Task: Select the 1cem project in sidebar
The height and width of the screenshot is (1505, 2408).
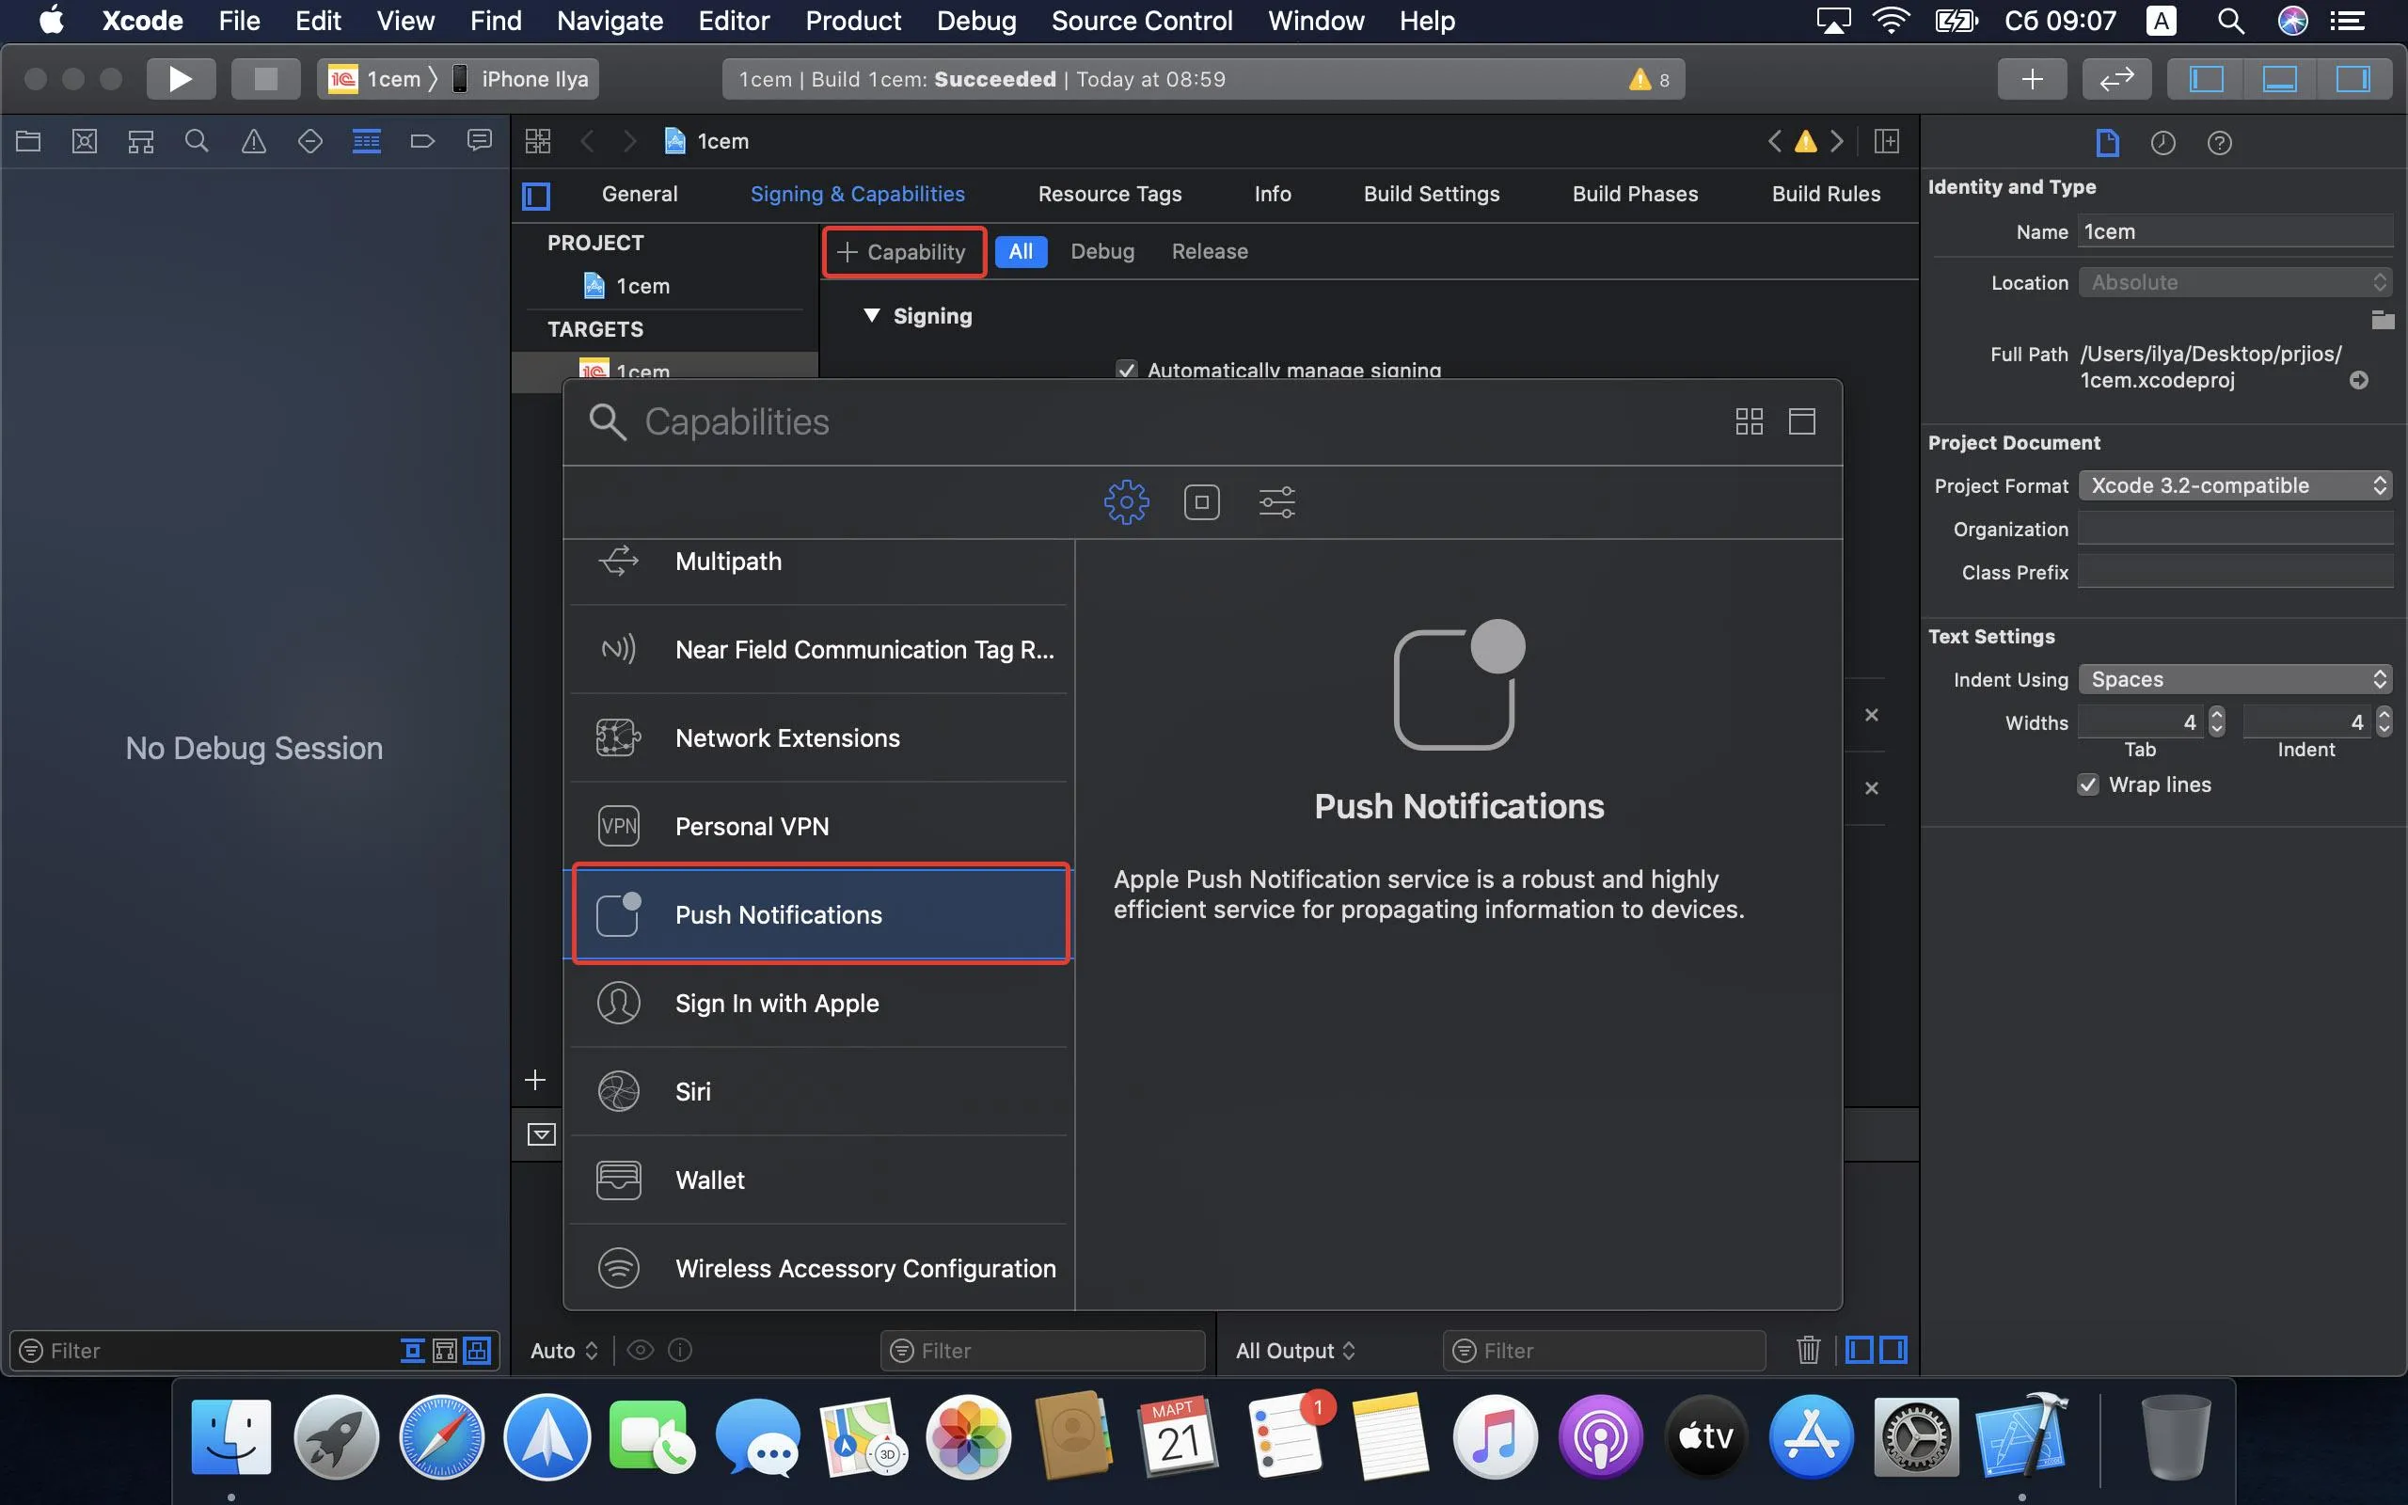Action: [626, 287]
